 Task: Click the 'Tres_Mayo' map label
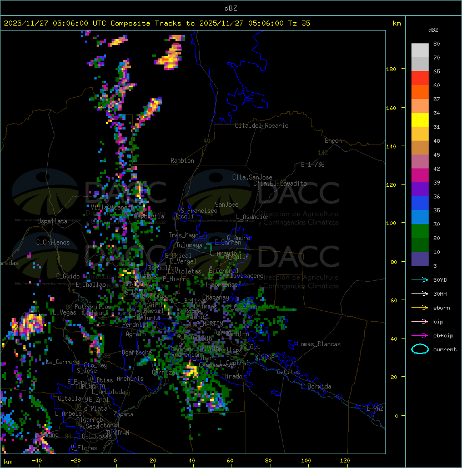(x=183, y=235)
